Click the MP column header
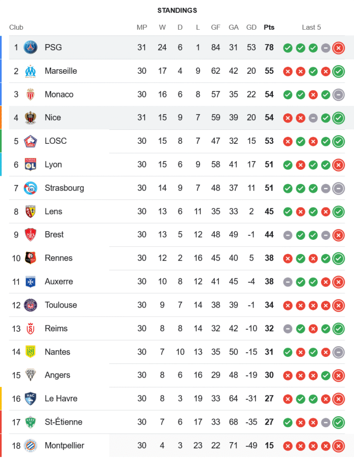This screenshot has width=354, height=464. point(142,27)
